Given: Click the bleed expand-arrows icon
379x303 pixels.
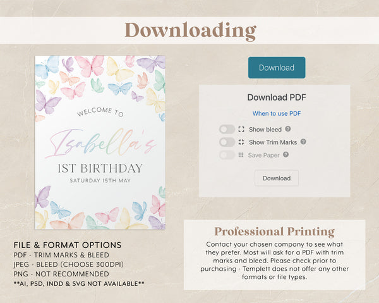Looking at the screenshot, I should pyautogui.click(x=241, y=129).
